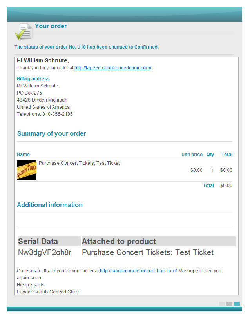Click the order status Confirmed message
250x319 pixels.
point(87,47)
